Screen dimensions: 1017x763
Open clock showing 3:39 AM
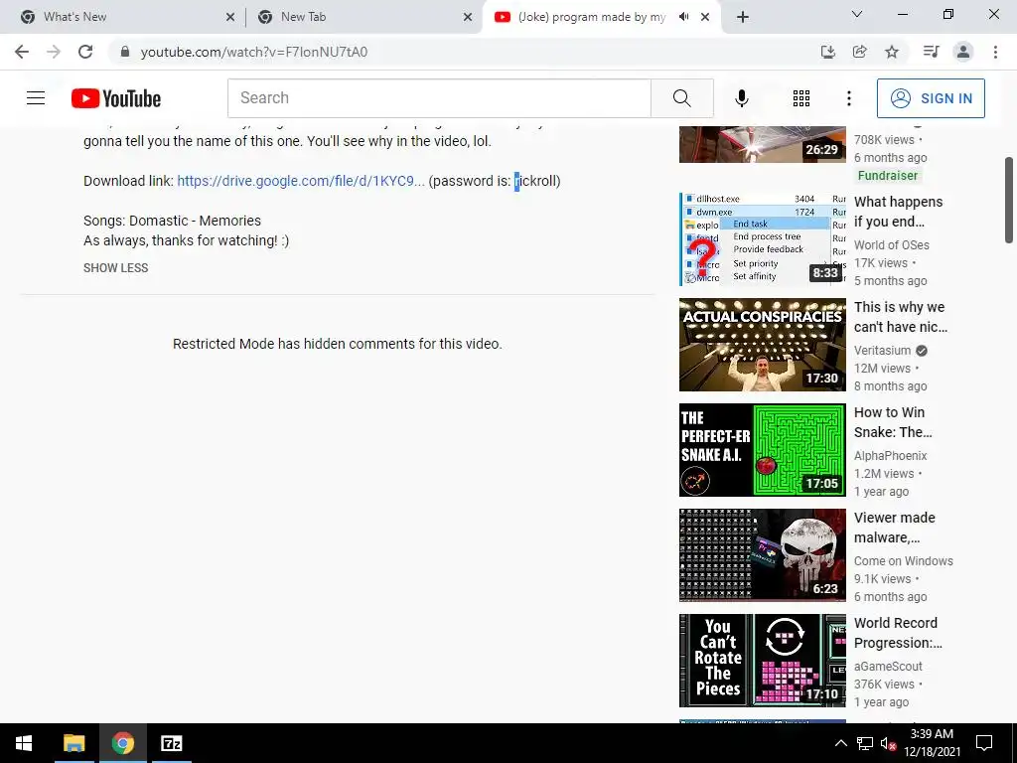pos(932,743)
